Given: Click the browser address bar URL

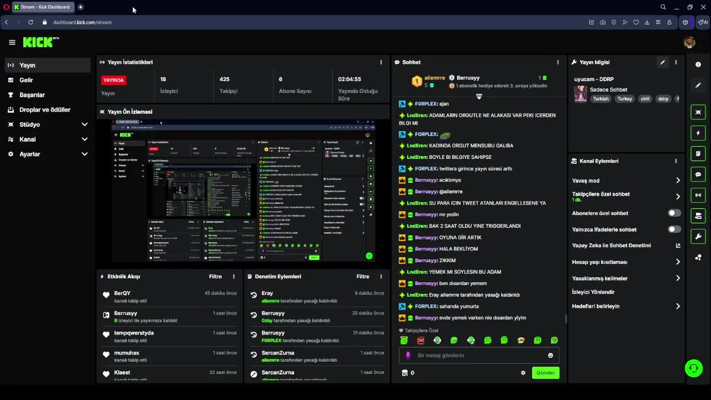Looking at the screenshot, I should [x=82, y=22].
